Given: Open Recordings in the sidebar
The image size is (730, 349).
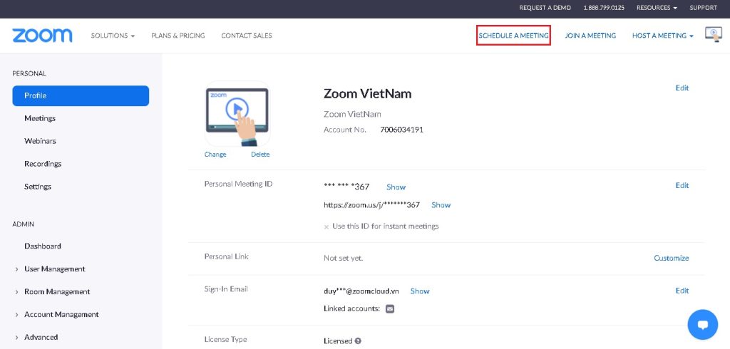Looking at the screenshot, I should click(x=43, y=164).
